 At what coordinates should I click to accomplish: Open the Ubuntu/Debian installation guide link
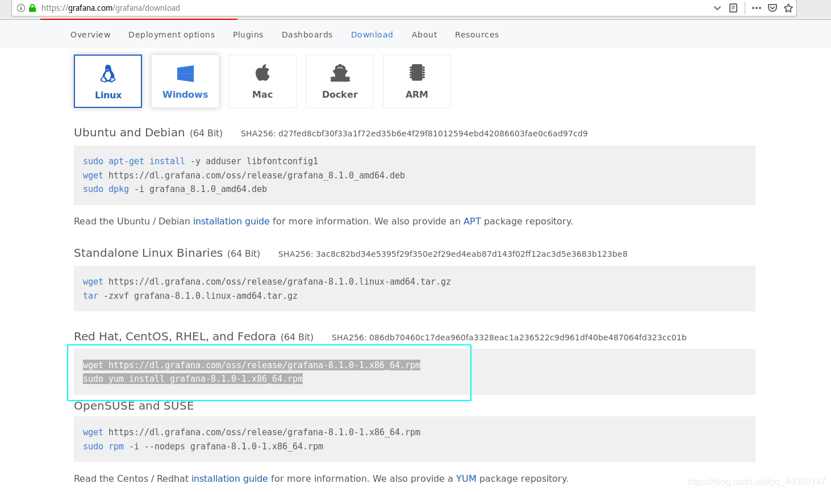(x=231, y=222)
